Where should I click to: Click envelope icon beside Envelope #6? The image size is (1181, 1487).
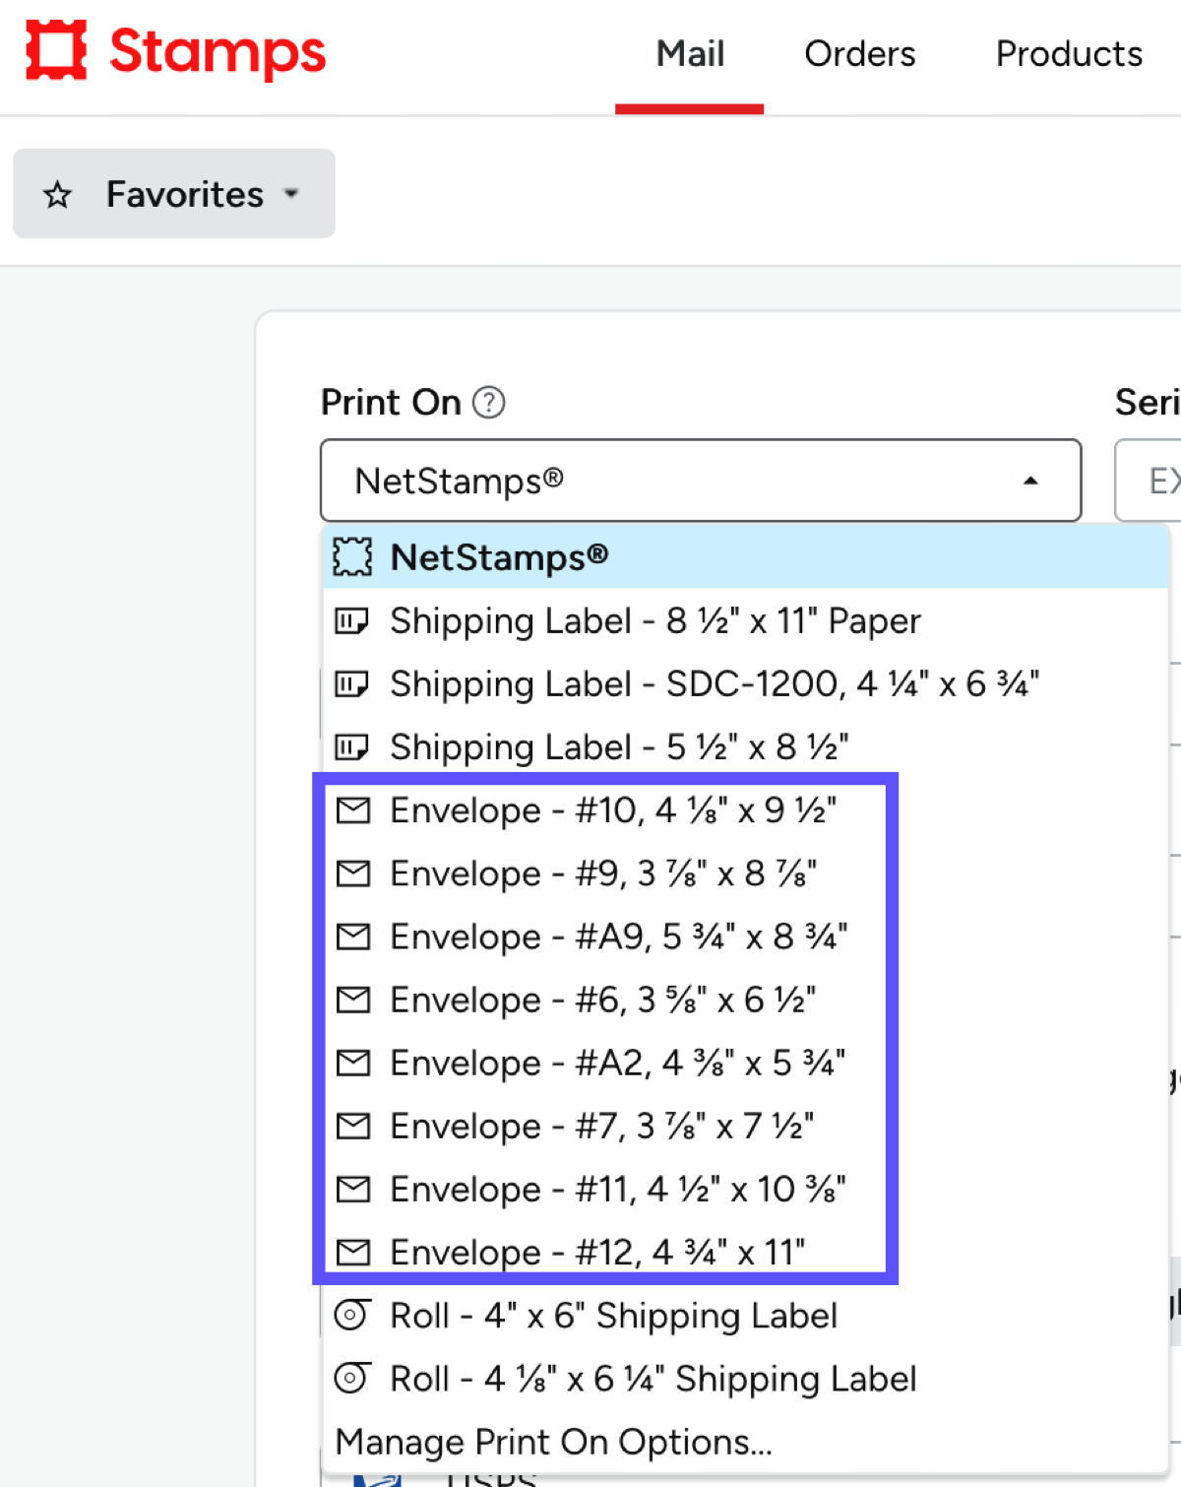(352, 1000)
